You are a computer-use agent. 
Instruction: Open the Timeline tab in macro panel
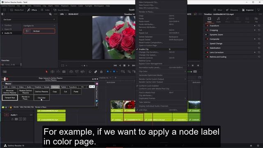tap(38, 87)
